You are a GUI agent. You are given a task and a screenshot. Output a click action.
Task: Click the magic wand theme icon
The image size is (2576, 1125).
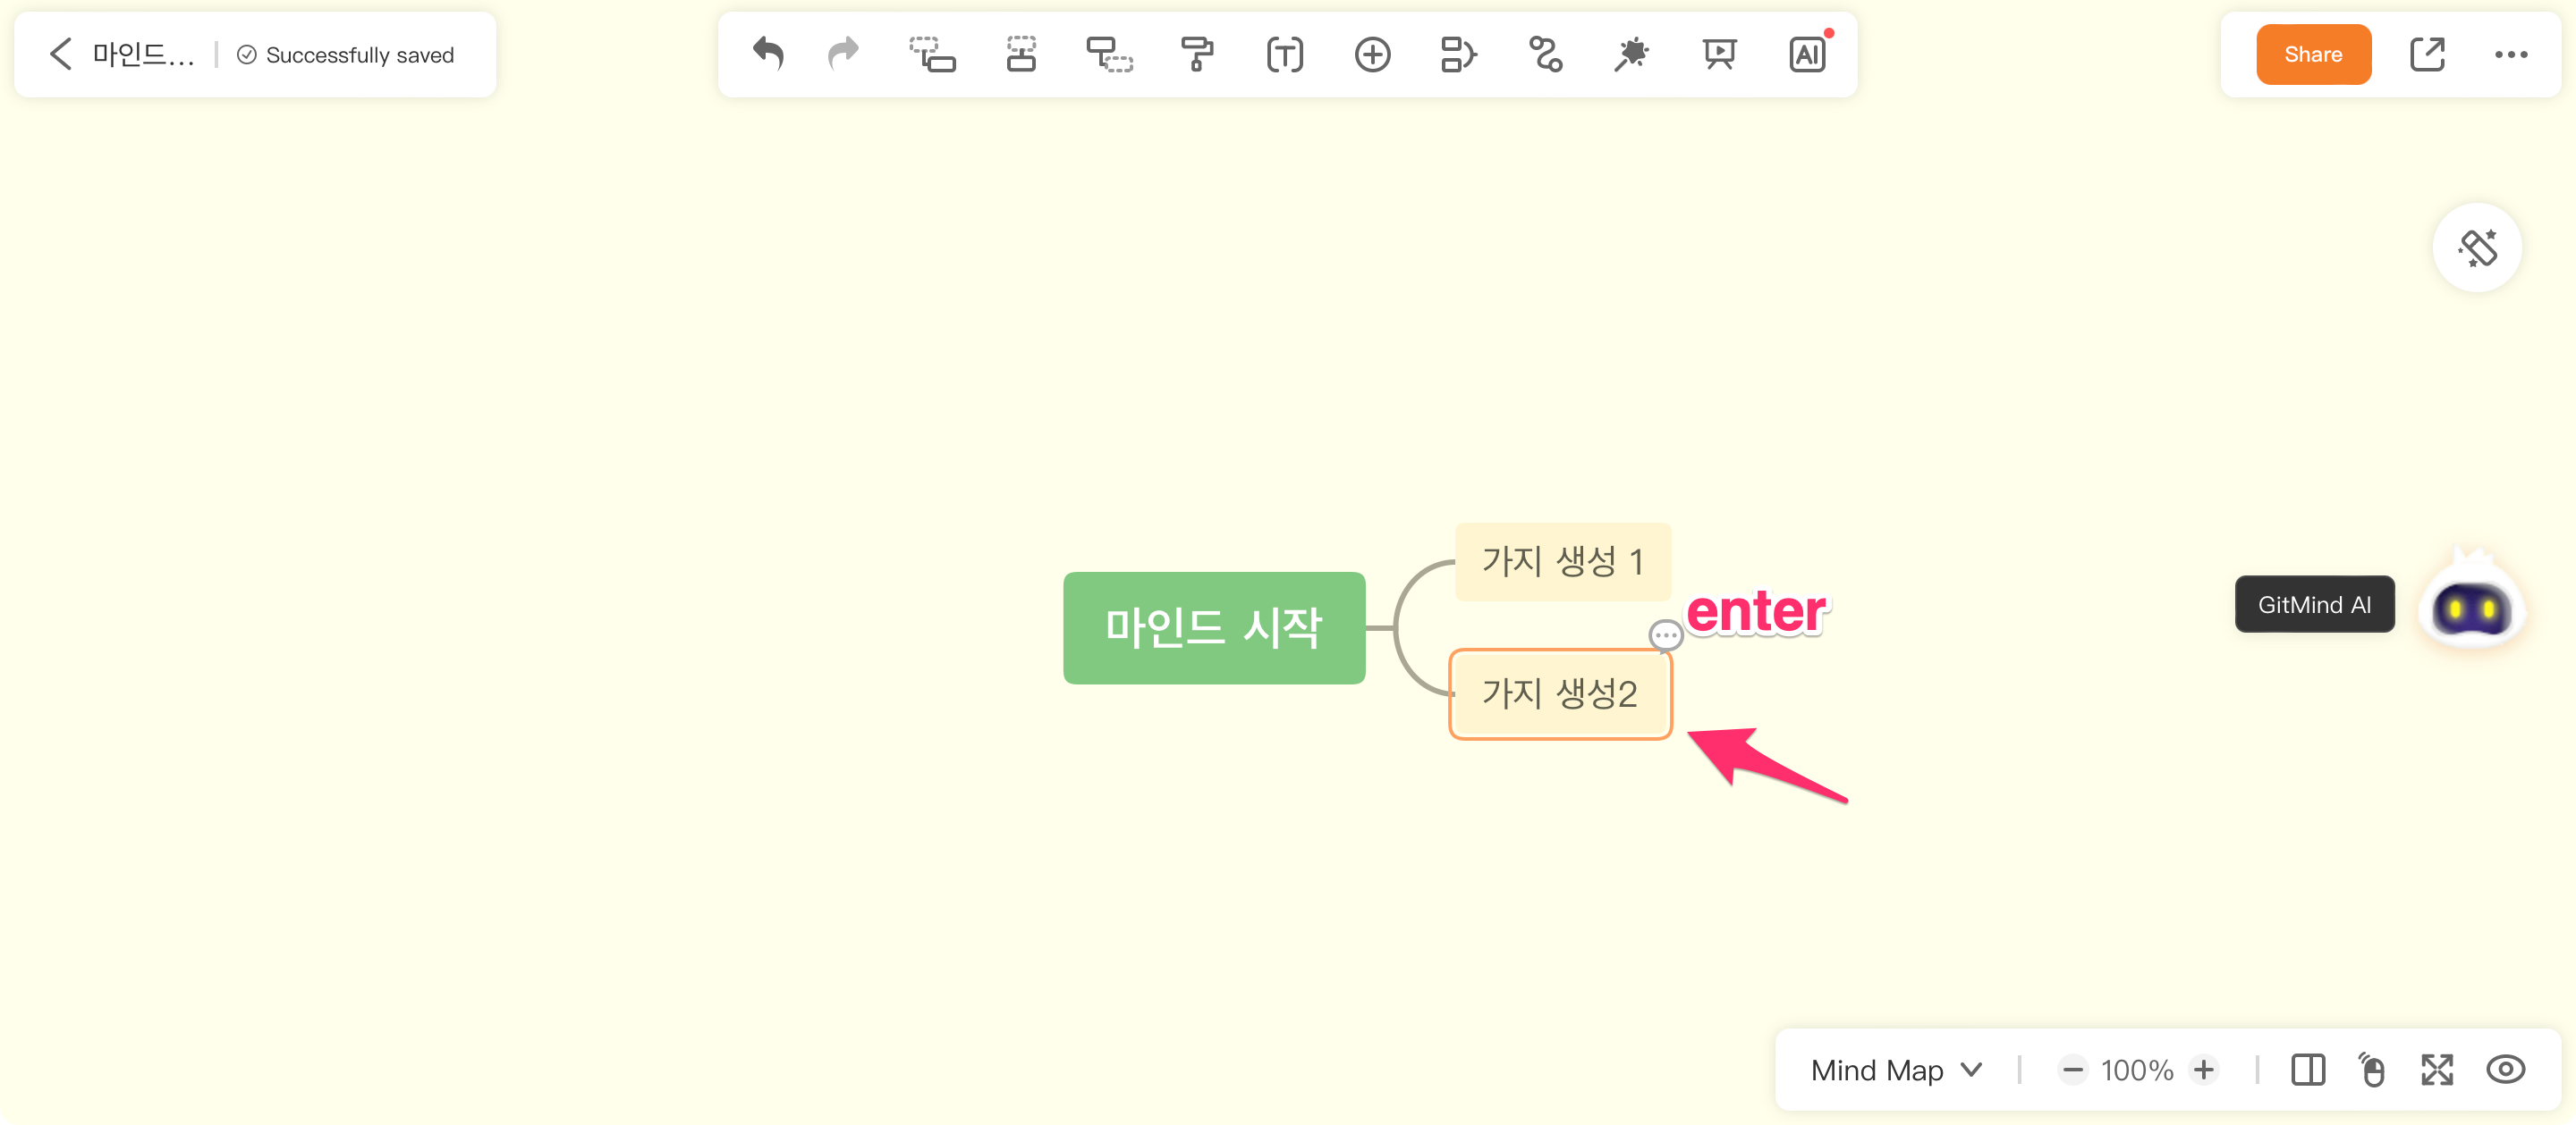coord(1632,54)
